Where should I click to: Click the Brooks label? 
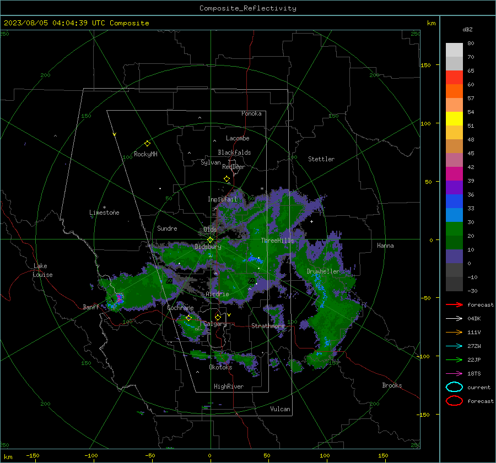click(392, 385)
